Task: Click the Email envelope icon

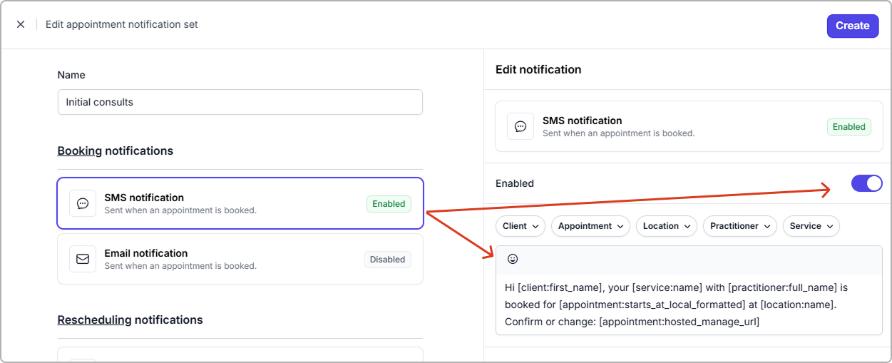Action: tap(83, 259)
